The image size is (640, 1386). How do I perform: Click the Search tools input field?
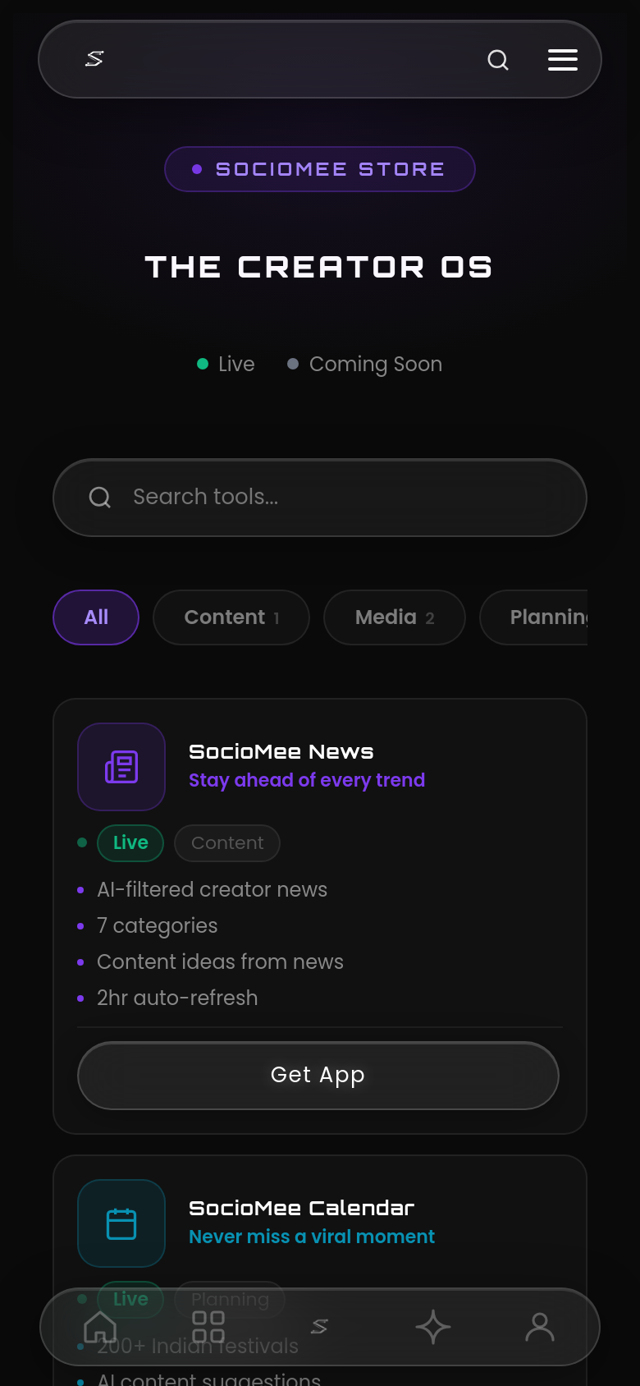tap(320, 498)
